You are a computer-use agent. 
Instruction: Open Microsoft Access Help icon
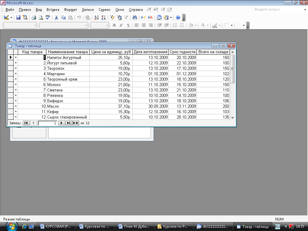click(x=178, y=17)
